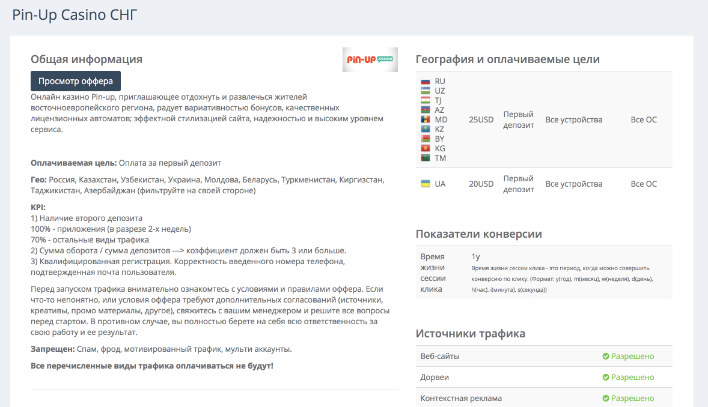Click the Pin-Up Casino СНГ page title
Screen dimensions: 708x407
pos(75,14)
